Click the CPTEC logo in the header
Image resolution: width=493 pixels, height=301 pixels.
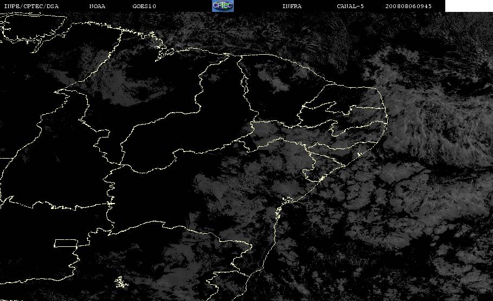[222, 6]
